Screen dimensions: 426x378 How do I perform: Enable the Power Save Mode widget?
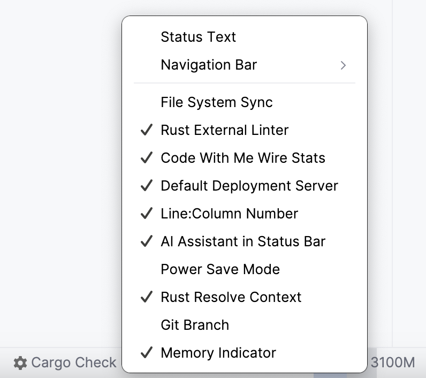(220, 269)
